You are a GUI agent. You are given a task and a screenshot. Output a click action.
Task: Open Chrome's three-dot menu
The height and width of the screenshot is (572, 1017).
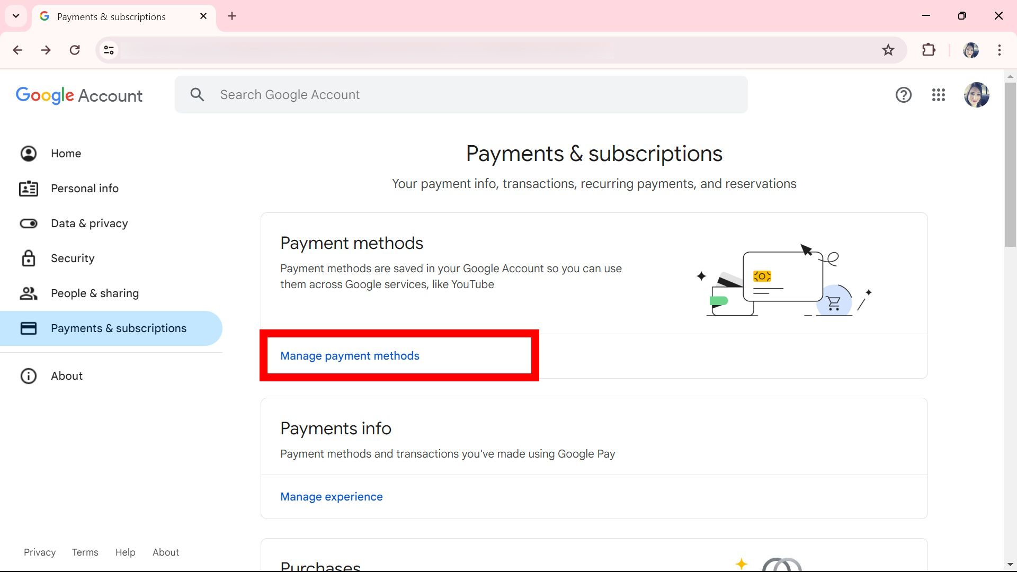[1000, 50]
